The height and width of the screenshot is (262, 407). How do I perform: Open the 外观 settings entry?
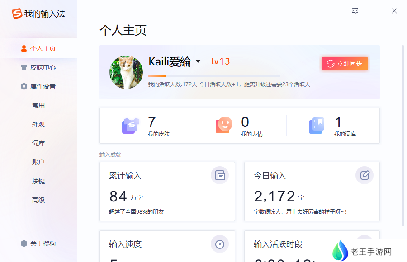[x=38, y=124]
